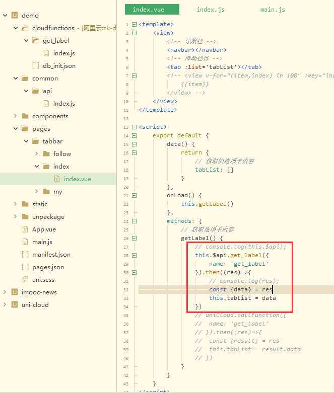Expand the my folder chevron
The width and height of the screenshot is (334, 393).
click(37, 192)
